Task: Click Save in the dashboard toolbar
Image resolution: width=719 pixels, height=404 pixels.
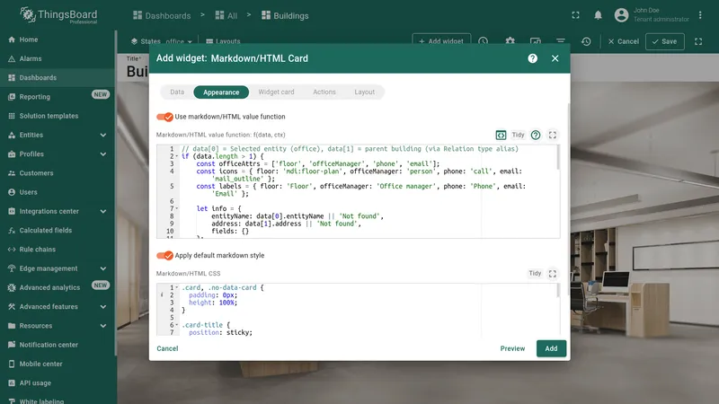Action: (665, 41)
